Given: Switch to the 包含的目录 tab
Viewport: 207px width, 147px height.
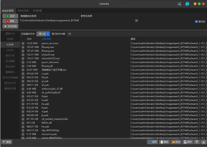Looking at the screenshot, I should tap(8, 11).
